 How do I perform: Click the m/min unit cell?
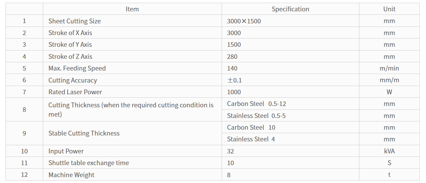click(x=389, y=68)
